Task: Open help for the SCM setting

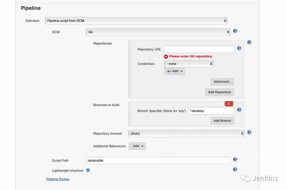Action: pos(235,31)
